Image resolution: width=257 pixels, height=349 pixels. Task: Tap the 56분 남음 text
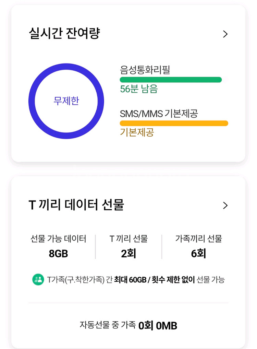139,89
